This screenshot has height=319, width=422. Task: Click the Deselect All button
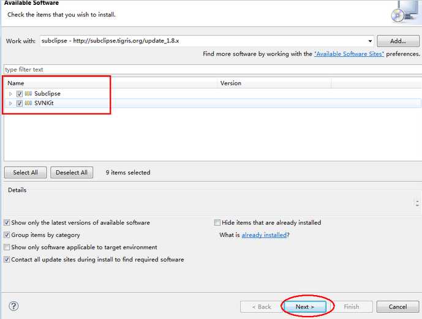(x=72, y=173)
